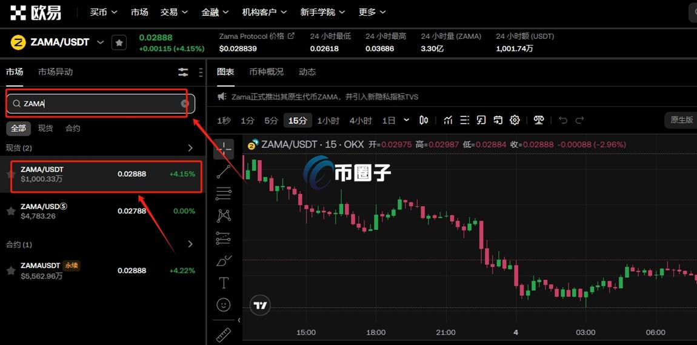
Task: Expand the 现货 (2) section arrow
Action: click(x=191, y=147)
